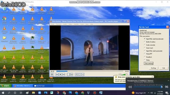Viewport: 170px width, 95px height.
Task: Stop playback in VLC
Action: click(x=60, y=74)
